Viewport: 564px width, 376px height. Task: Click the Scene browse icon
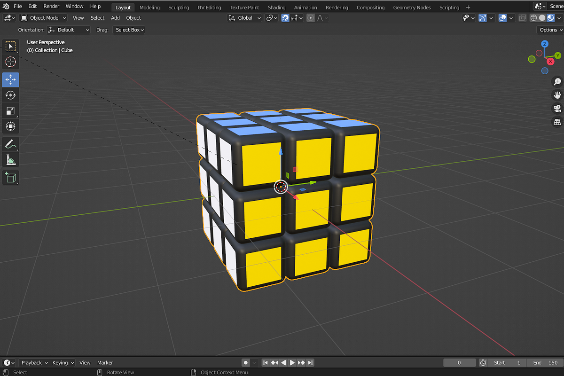540,7
